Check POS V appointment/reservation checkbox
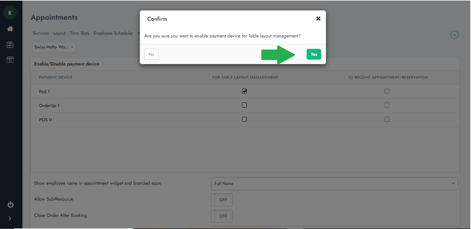 coord(387,119)
